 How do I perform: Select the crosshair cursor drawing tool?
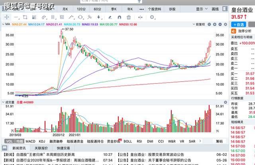coord(7,17)
